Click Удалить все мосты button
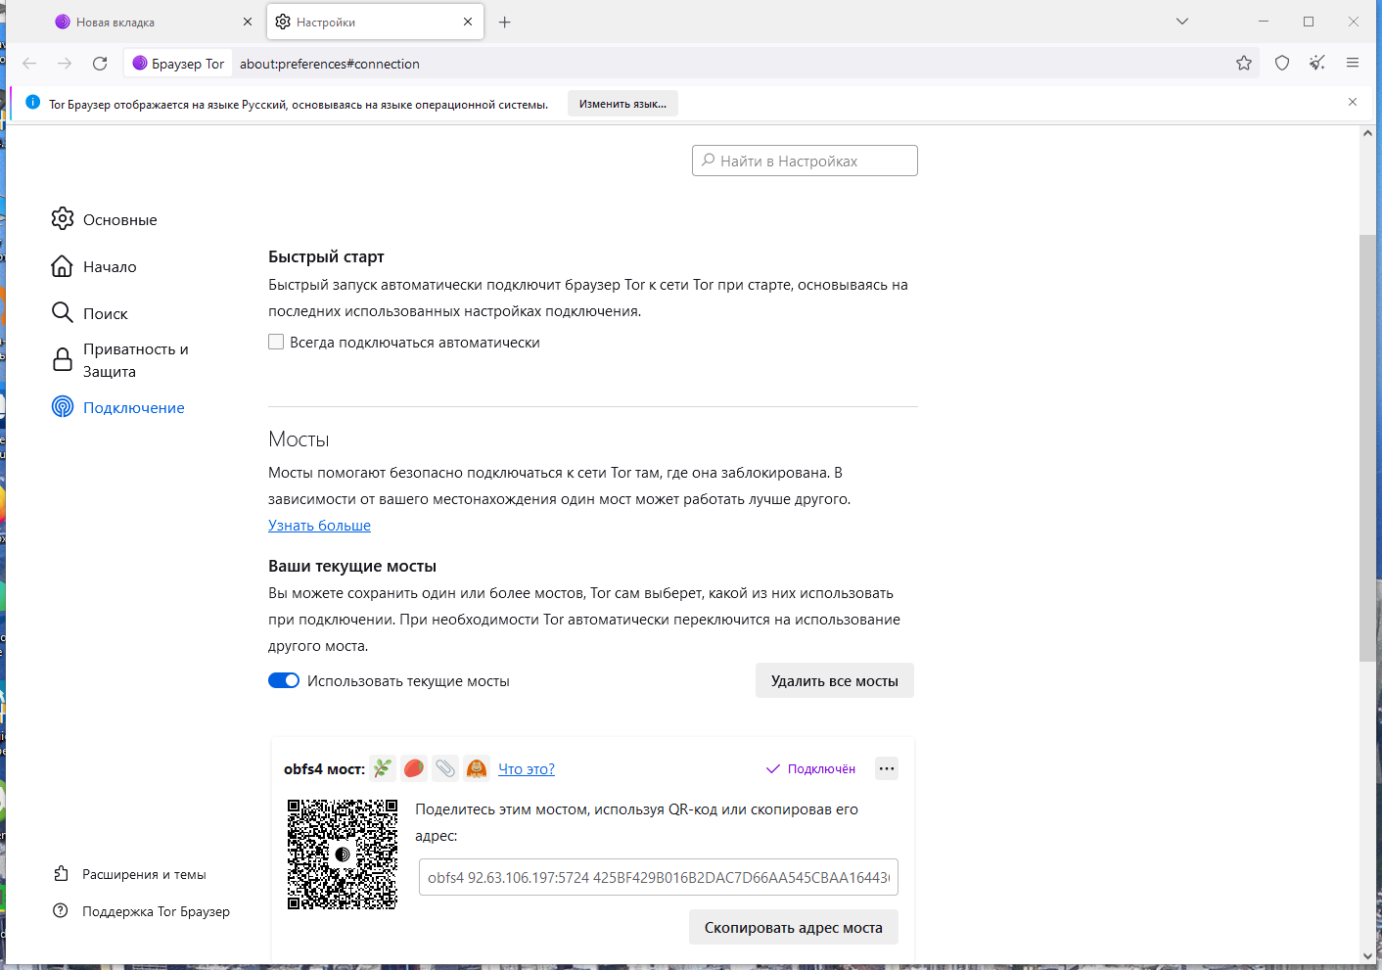The image size is (1382, 970). tap(835, 680)
